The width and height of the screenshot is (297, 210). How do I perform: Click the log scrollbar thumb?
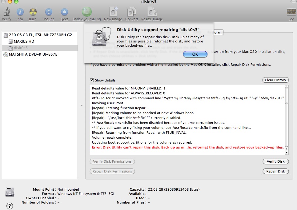click(x=287, y=125)
